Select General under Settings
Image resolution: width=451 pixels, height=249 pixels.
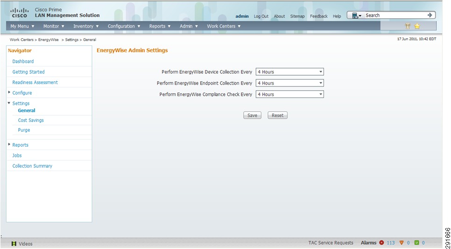pyautogui.click(x=27, y=111)
